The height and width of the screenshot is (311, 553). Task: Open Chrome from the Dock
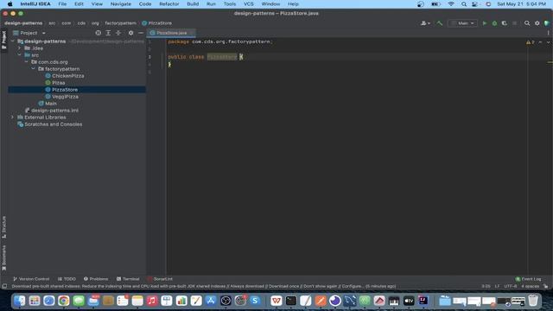64,301
